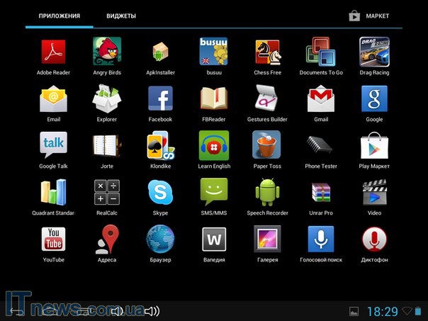428x321 pixels.
Task: Launch Angry Birds game
Action: [x=107, y=52]
